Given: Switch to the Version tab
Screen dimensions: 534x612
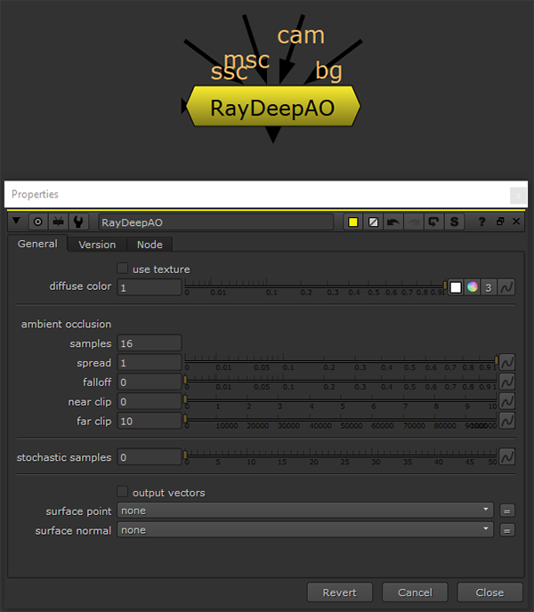Looking at the screenshot, I should [97, 245].
